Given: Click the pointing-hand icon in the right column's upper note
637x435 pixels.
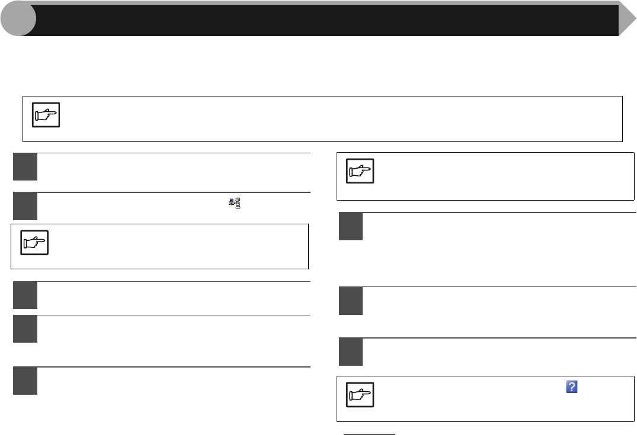Looking at the screenshot, I should 360,171.
